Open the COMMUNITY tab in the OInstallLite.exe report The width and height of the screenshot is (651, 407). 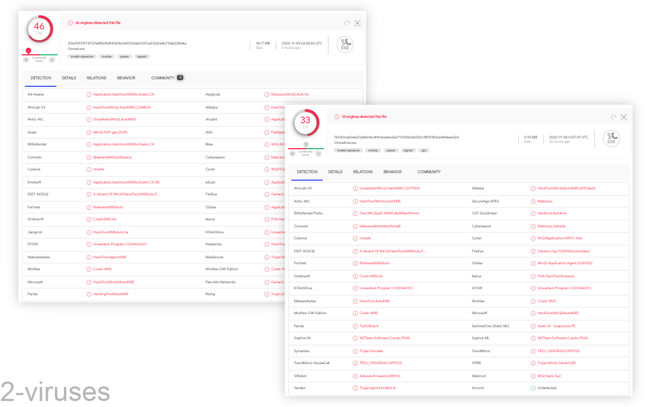[x=429, y=172]
